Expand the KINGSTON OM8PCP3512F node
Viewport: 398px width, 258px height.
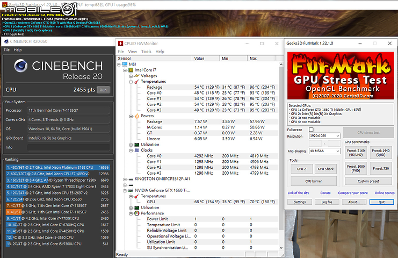point(125,180)
